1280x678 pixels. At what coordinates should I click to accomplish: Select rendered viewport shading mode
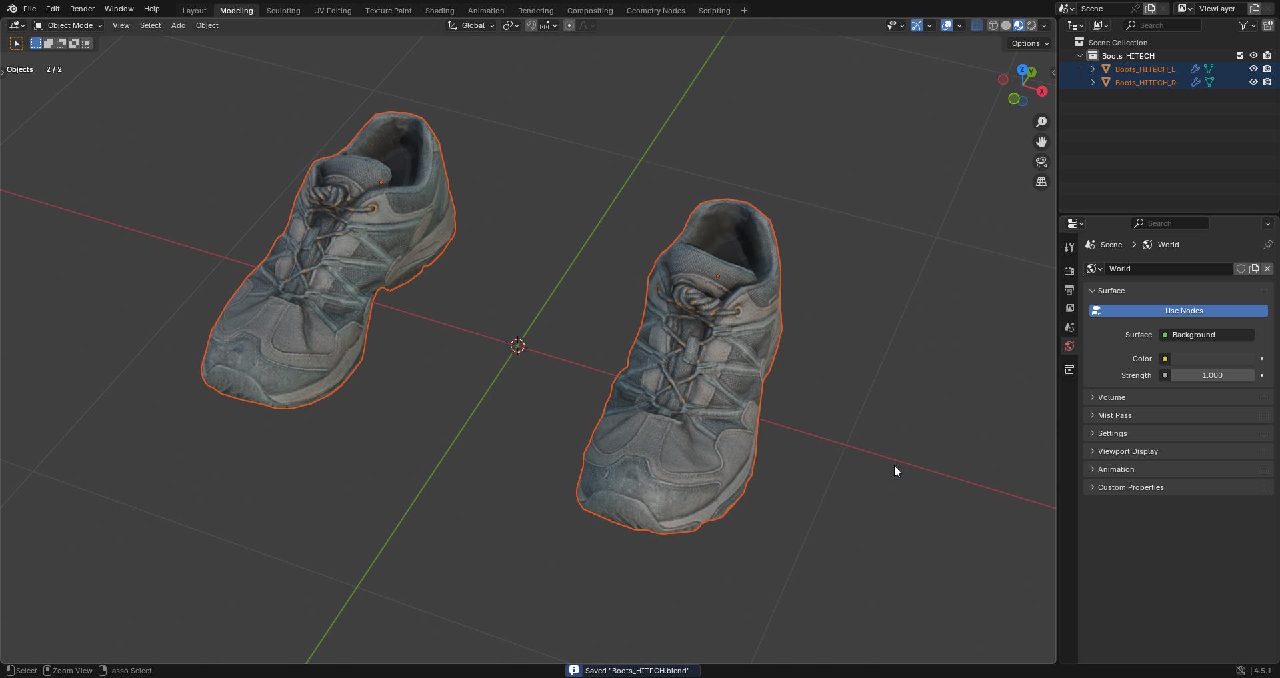click(1031, 25)
